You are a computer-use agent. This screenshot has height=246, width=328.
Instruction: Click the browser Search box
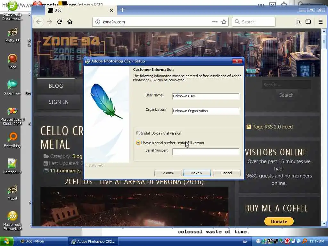(x=254, y=22)
